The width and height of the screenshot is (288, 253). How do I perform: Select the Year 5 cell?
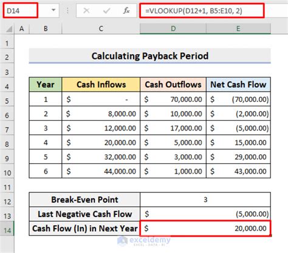click(x=46, y=157)
